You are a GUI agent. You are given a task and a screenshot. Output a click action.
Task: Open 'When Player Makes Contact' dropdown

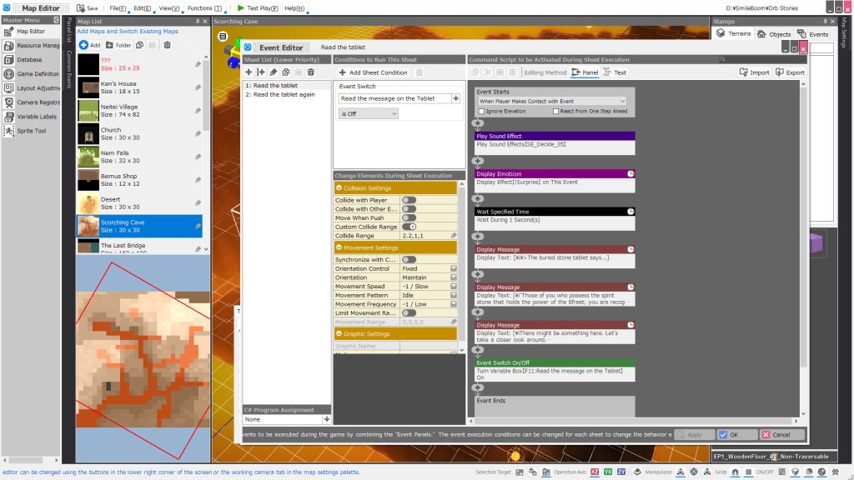(x=552, y=101)
